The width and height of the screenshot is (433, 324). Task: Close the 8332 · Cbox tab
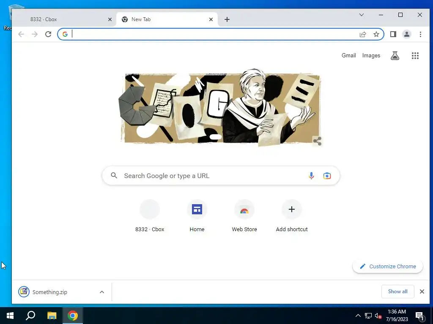[x=110, y=19]
